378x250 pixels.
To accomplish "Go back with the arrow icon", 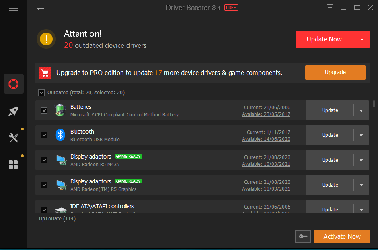I will [x=41, y=9].
